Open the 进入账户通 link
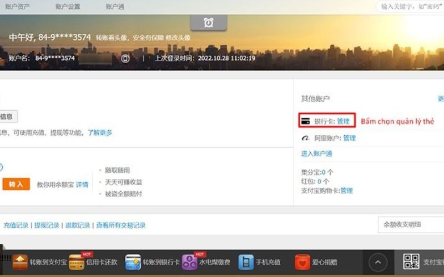The image size is (444, 277). 316,153
